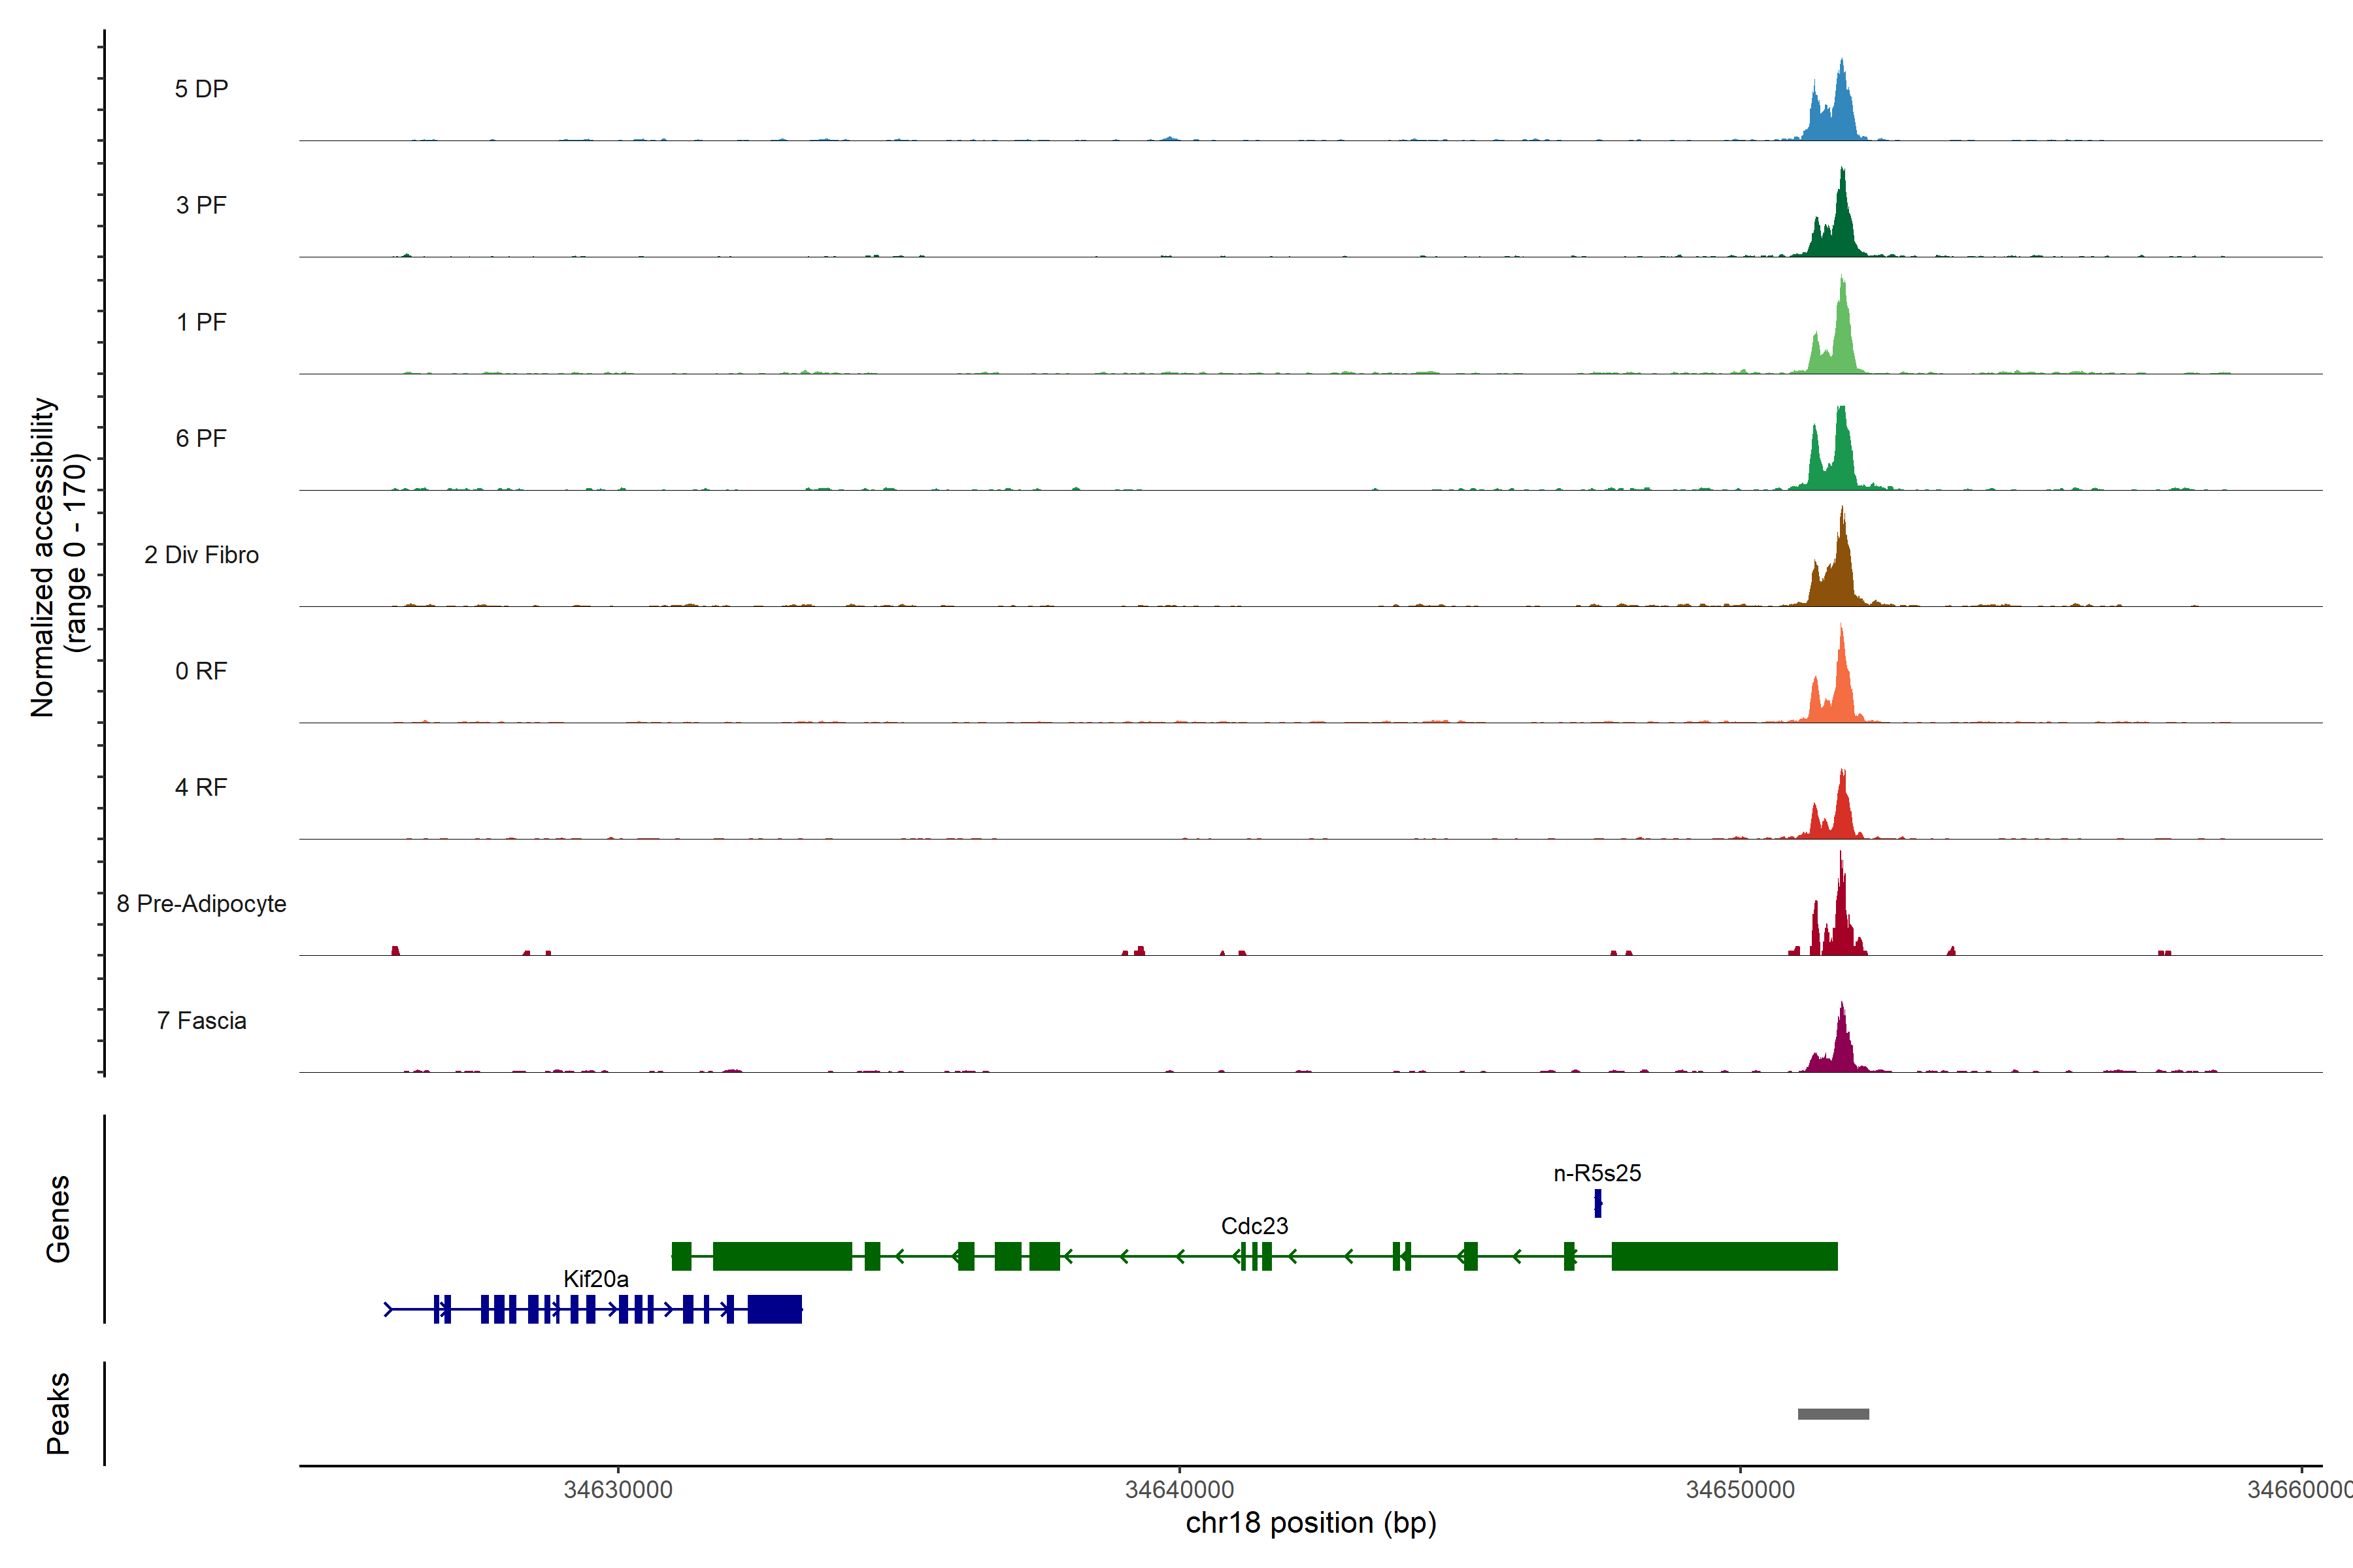The width and height of the screenshot is (2353, 1568).
Task: Click the 2 Div Fibro label
Action: click(x=201, y=555)
